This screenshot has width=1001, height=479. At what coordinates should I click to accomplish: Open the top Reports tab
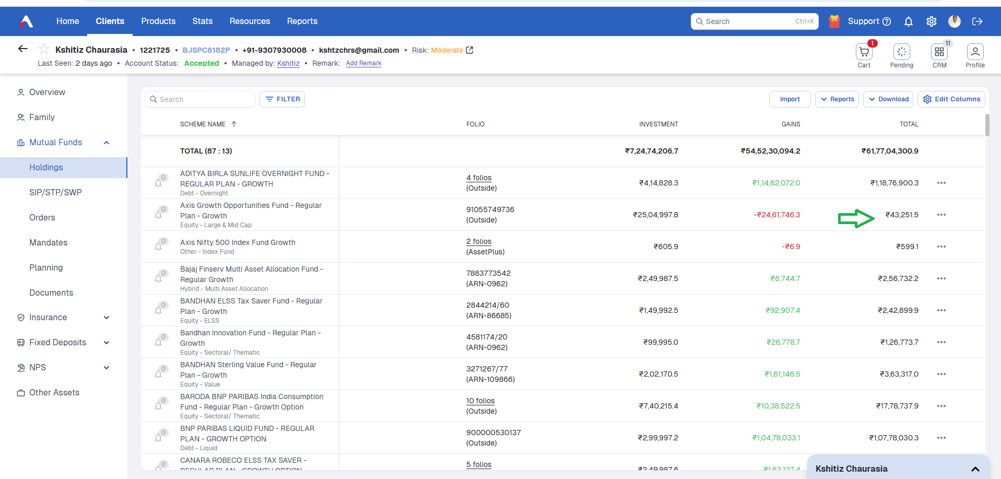tap(302, 21)
